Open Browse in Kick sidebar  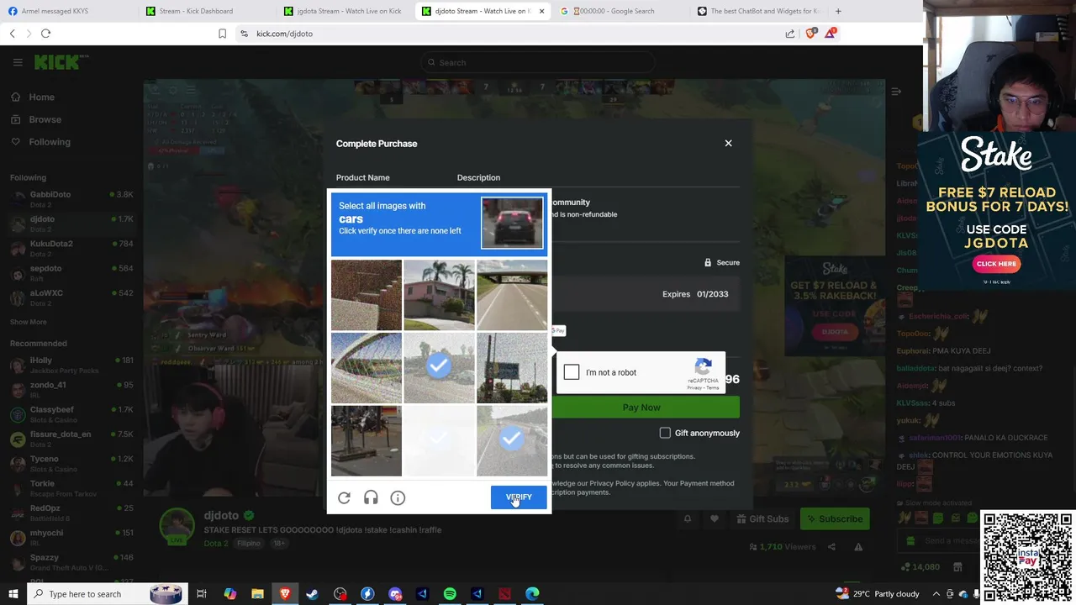[45, 119]
